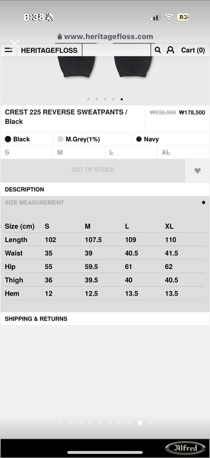Open the account profile icon
The width and height of the screenshot is (210, 458).
[170, 50]
